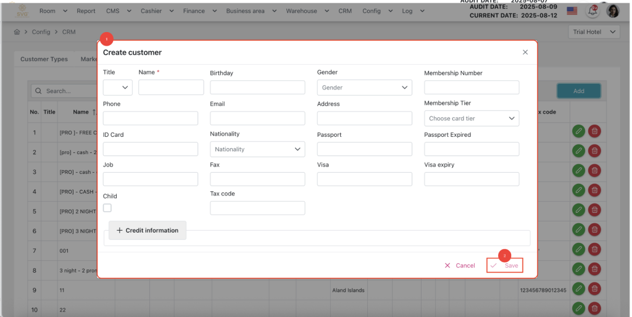The image size is (632, 317).
Task: Click red delete icon in row 1
Action: (x=594, y=131)
